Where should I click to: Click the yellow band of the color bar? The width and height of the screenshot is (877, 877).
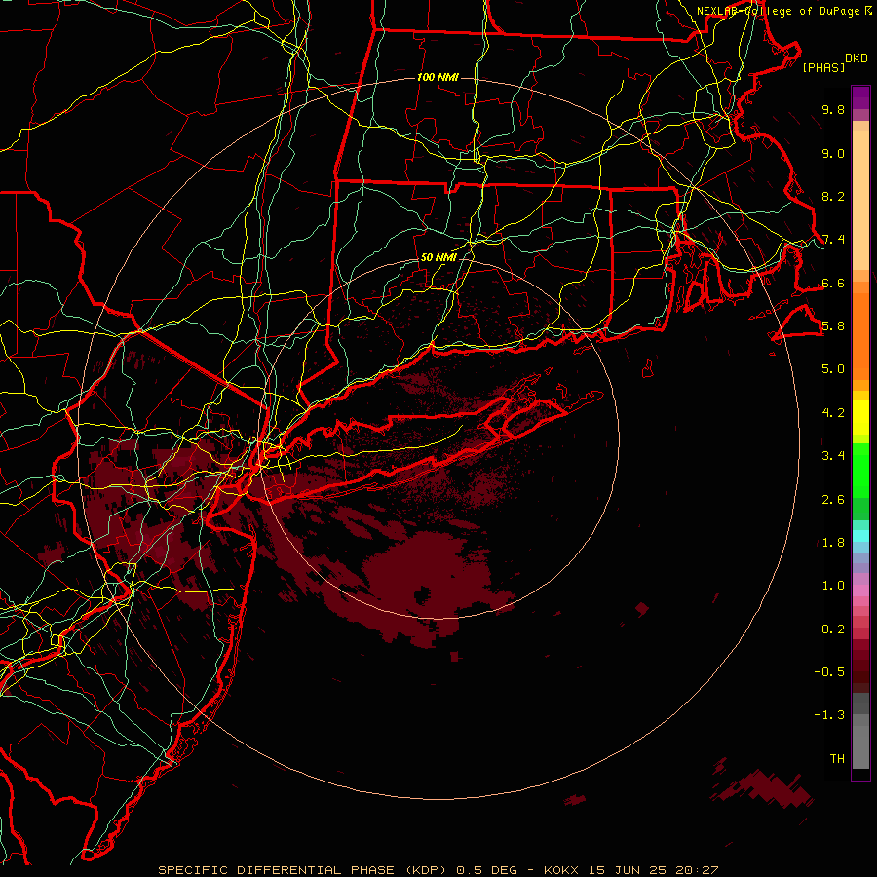pyautogui.click(x=860, y=417)
